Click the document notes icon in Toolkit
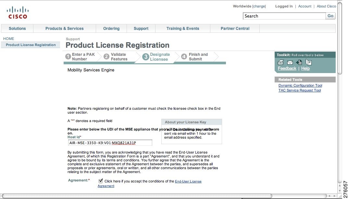This screenshot has width=348, height=199. coord(309,62)
